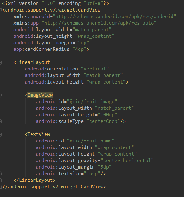Place cursor on highlighted ImageView tag name
This screenshot has width=184, height=197.
(40, 95)
